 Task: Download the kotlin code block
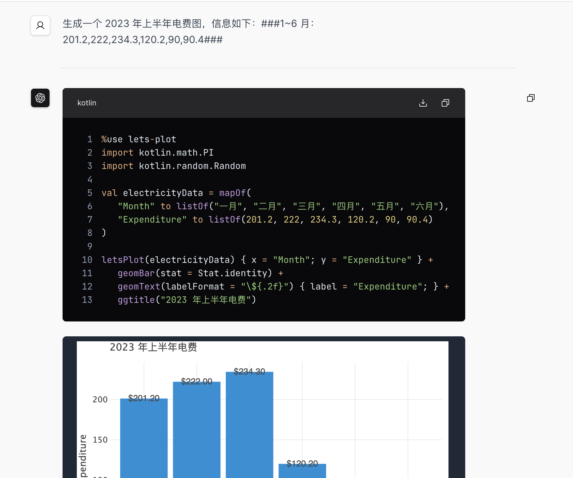[423, 103]
